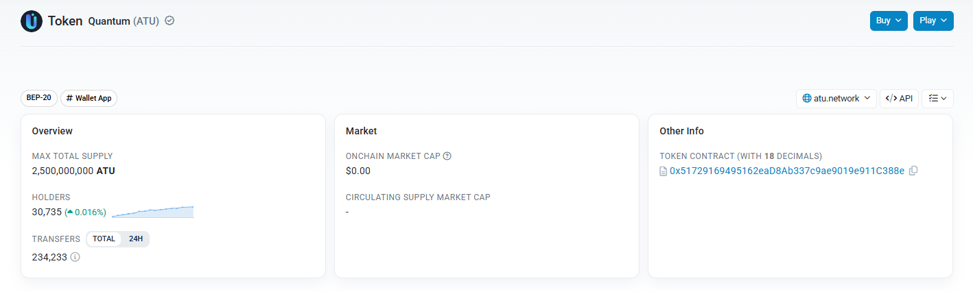Click the verified badge beside Quantum (ATU)
Screen dimensions: 973x292
point(169,21)
